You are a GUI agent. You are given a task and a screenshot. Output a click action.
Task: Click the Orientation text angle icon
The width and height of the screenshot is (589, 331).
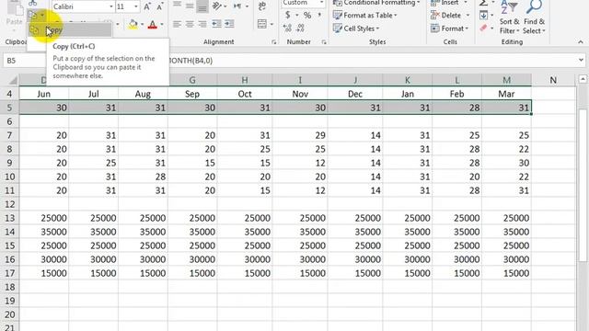[x=217, y=6]
